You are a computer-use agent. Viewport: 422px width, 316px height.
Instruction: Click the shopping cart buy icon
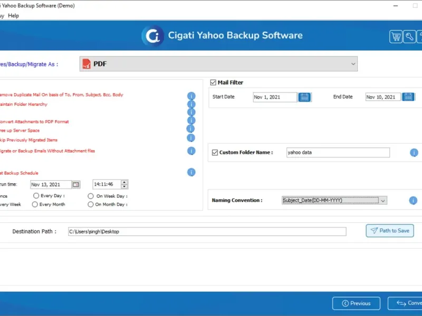[396, 36]
